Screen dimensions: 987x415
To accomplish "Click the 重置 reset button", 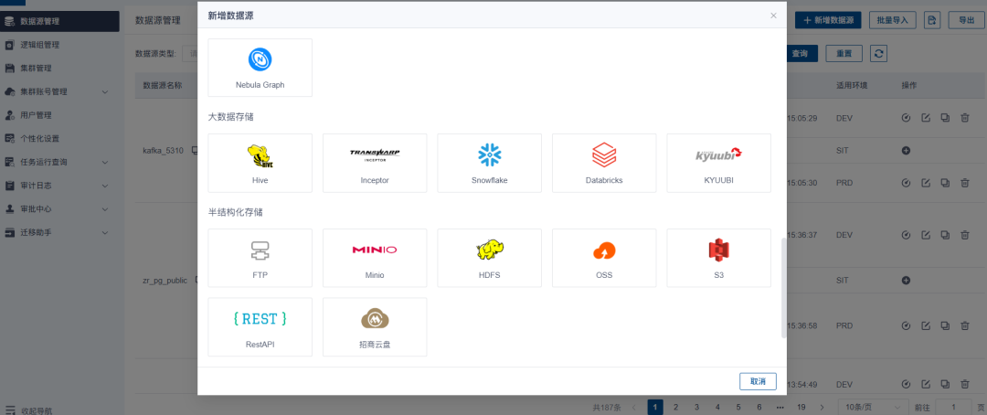I will point(844,54).
